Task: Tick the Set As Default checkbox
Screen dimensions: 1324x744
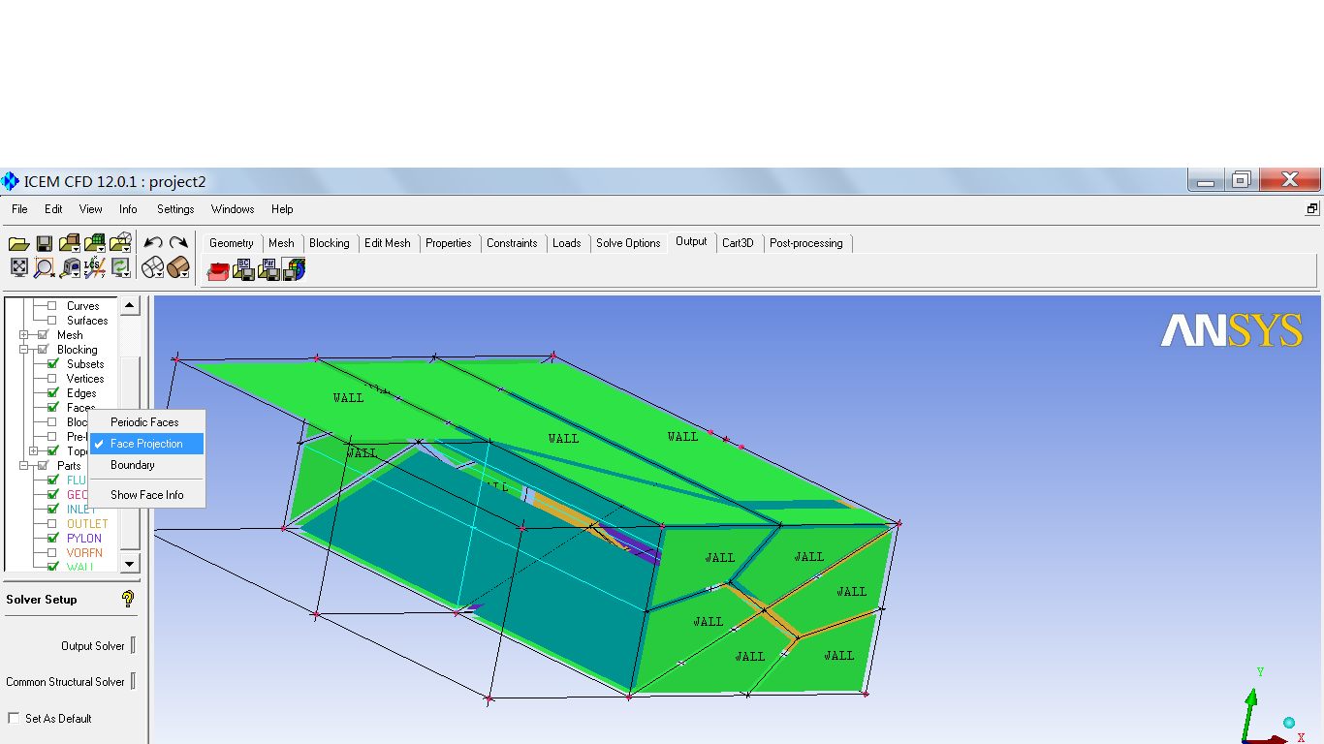Action: (14, 719)
